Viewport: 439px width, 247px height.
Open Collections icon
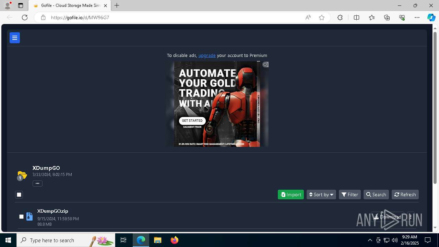point(387,17)
